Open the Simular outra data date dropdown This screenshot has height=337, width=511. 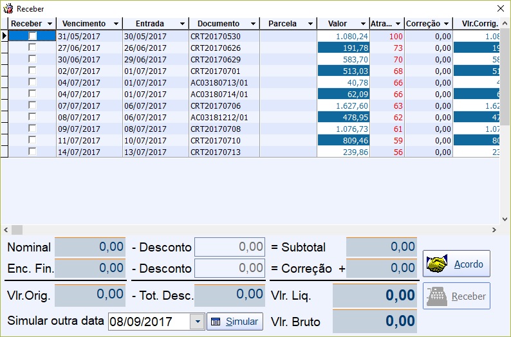(x=198, y=322)
